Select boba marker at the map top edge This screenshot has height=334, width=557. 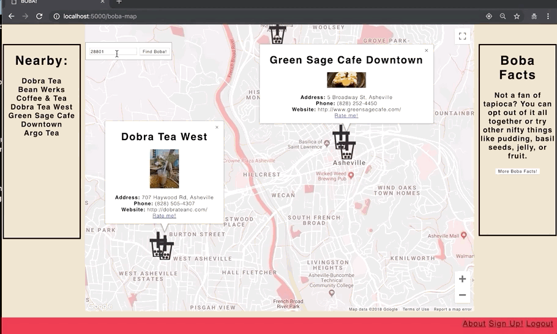[277, 34]
